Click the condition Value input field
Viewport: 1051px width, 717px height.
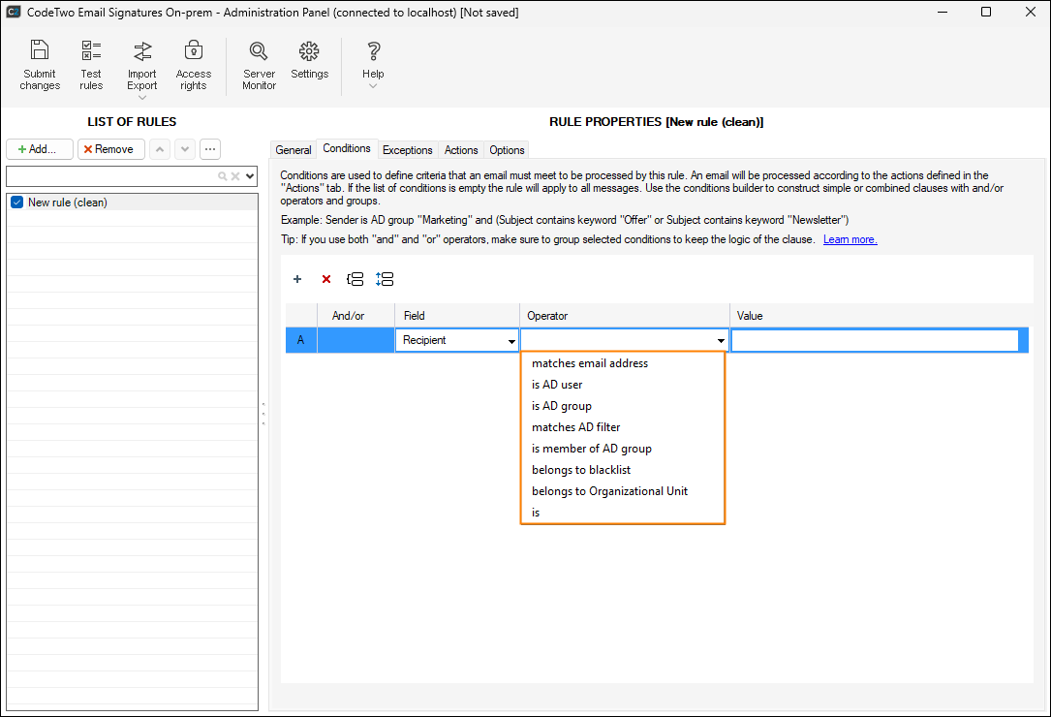(x=875, y=341)
